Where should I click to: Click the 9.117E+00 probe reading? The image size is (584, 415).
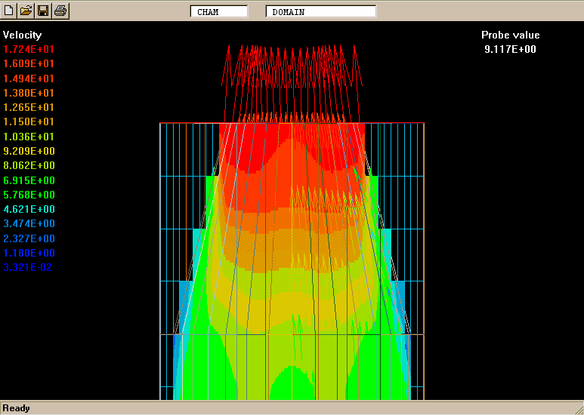coord(511,49)
